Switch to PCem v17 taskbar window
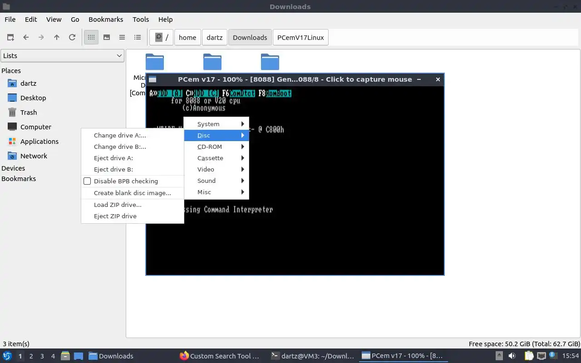This screenshot has width=581, height=363. point(402,356)
